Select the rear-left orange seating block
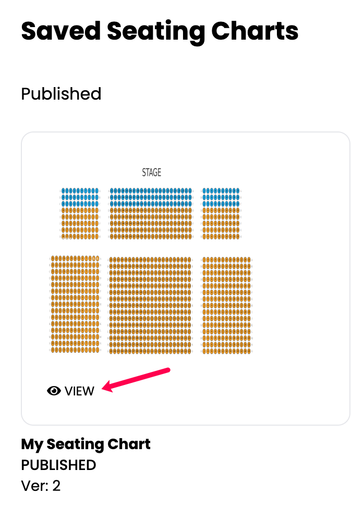This screenshot has height=530, width=364. coord(76,304)
